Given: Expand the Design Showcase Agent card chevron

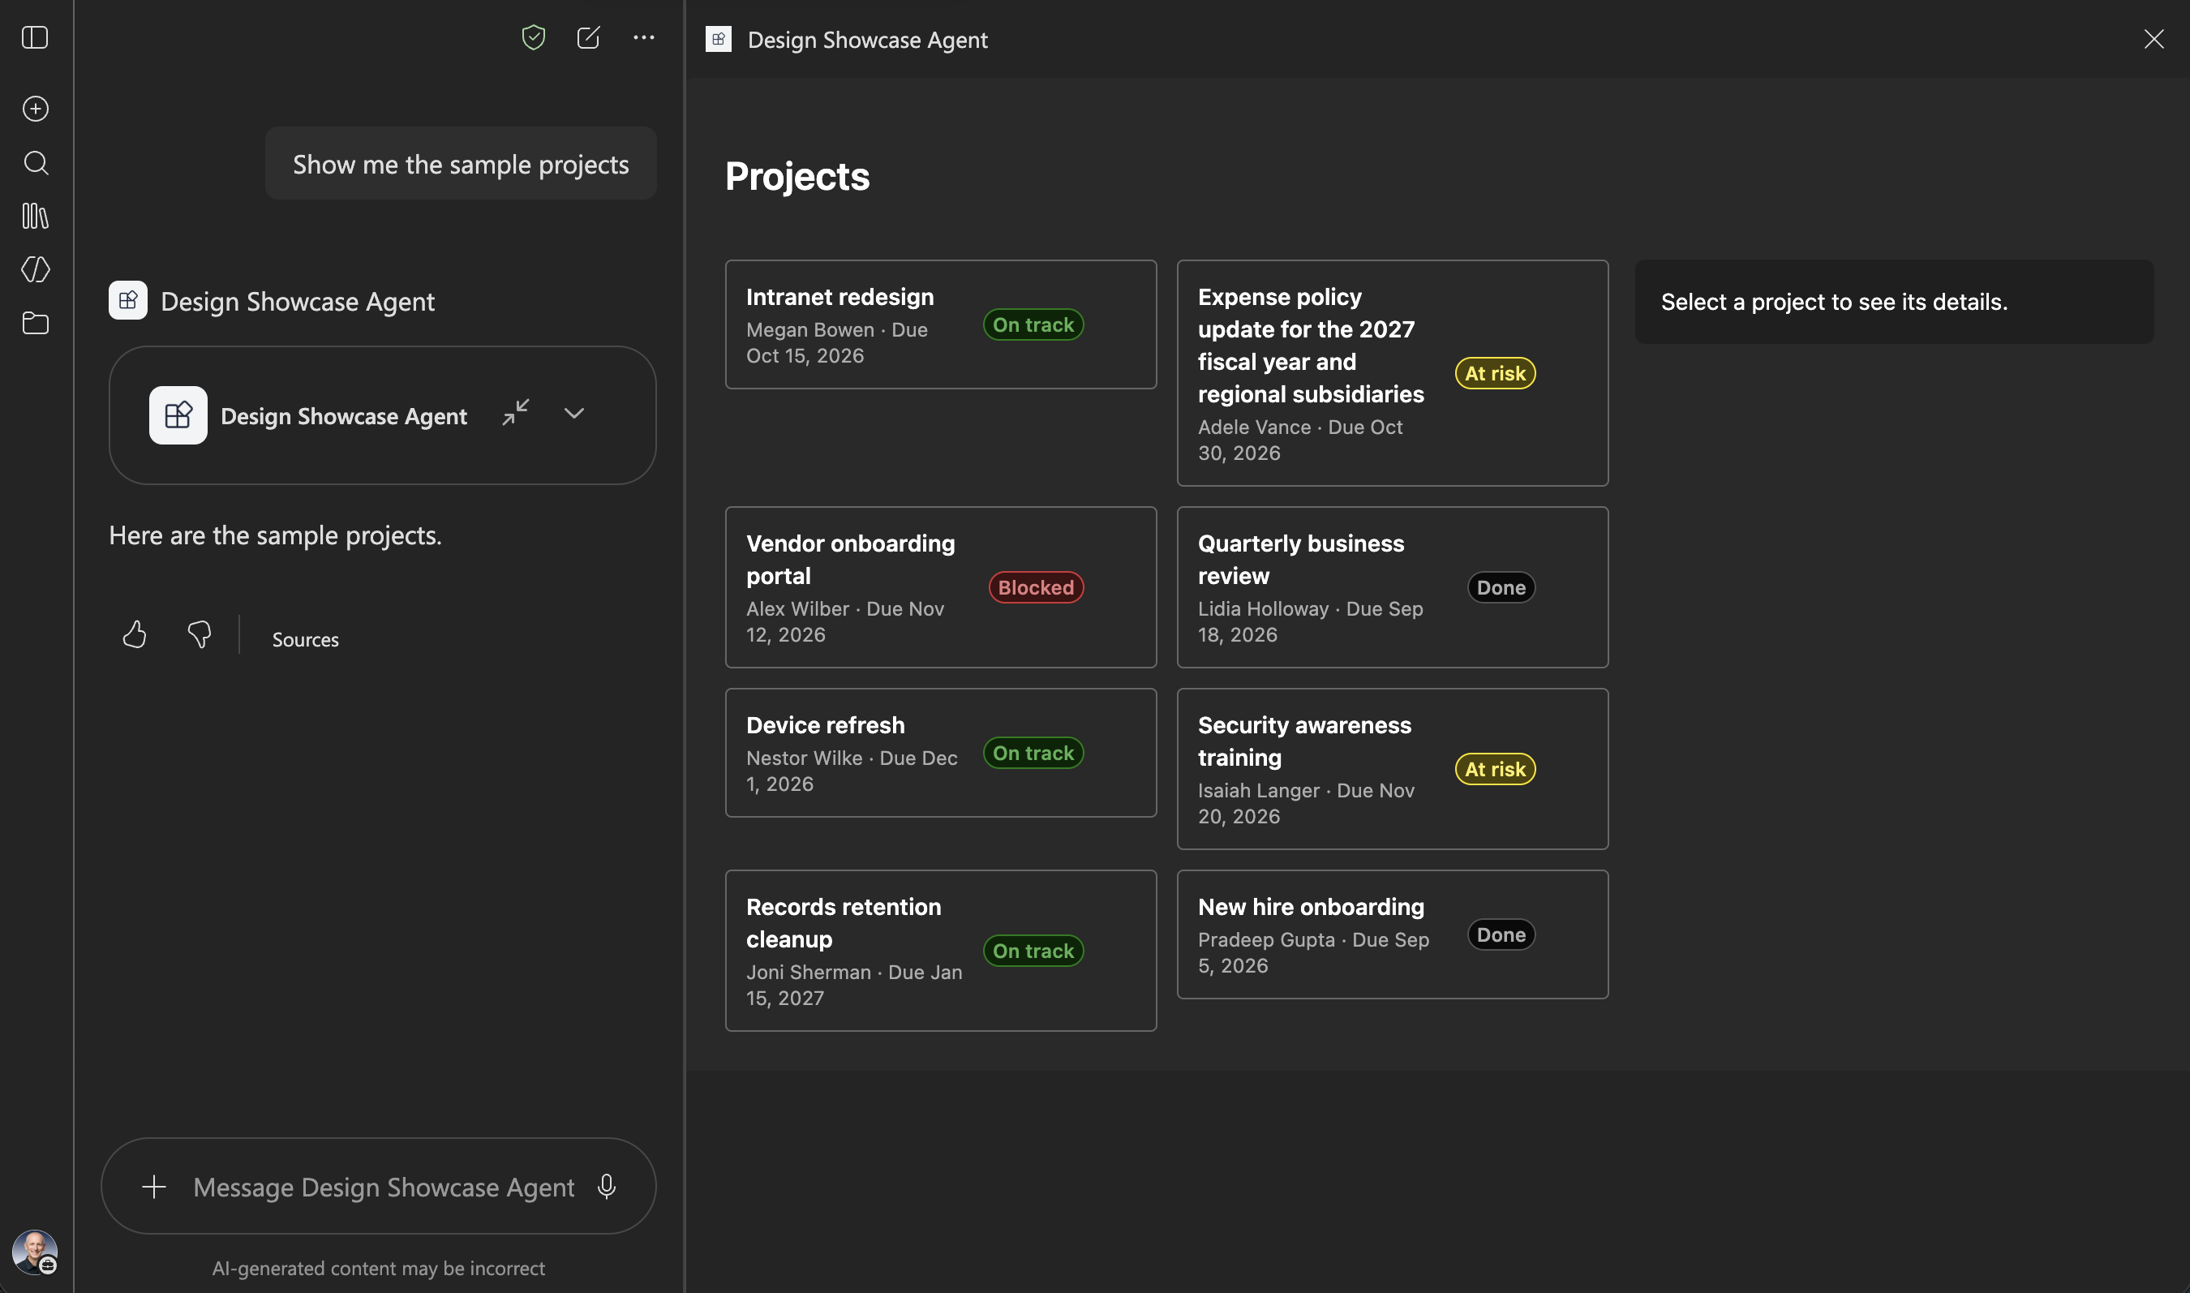Looking at the screenshot, I should (x=574, y=414).
